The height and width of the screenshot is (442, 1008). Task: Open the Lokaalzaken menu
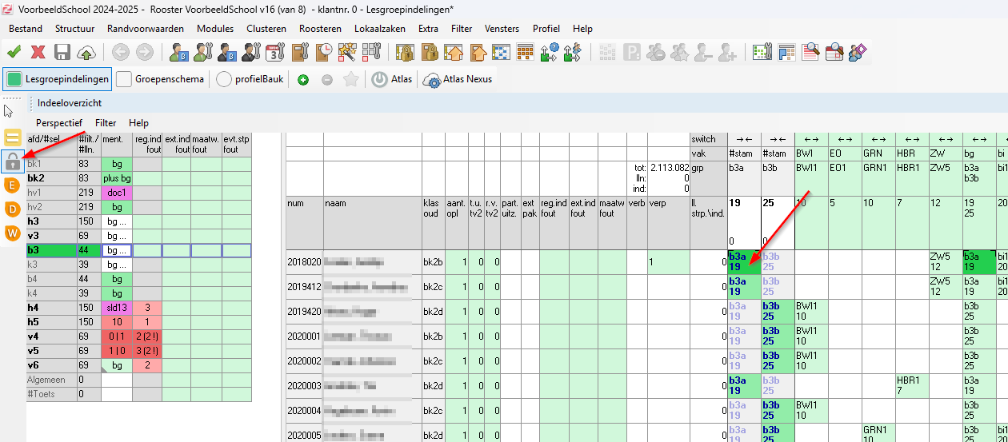click(x=380, y=29)
